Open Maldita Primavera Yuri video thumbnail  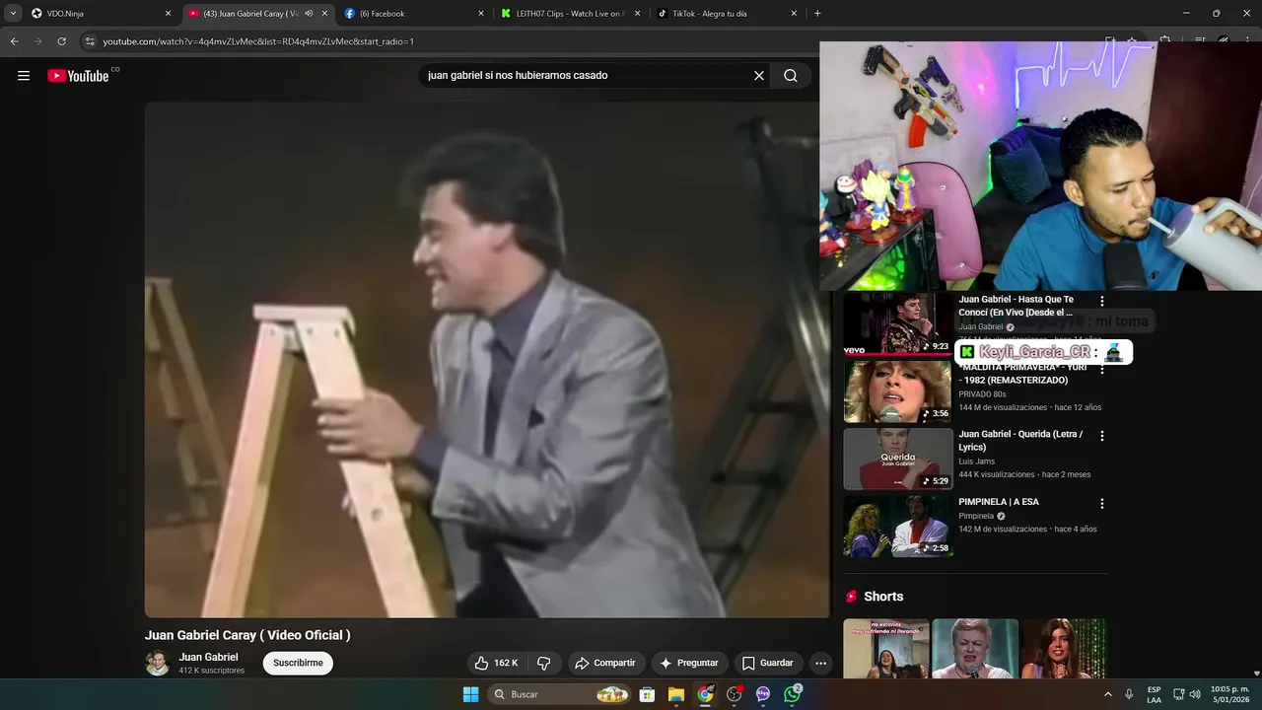pos(898,391)
